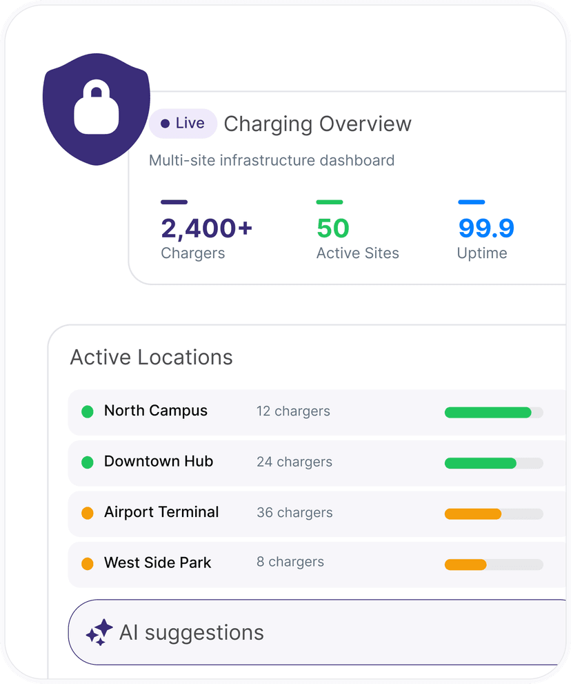Screen dimensions: 571x684
Task: Click the green status dot for North Campus
Action: point(88,411)
